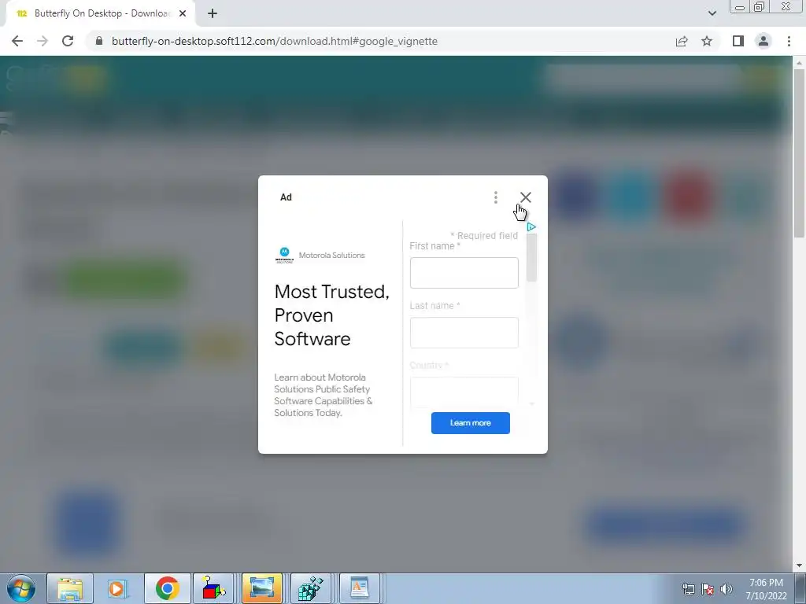The height and width of the screenshot is (604, 806).
Task: Open the ad's three-dot options menu
Action: click(496, 197)
